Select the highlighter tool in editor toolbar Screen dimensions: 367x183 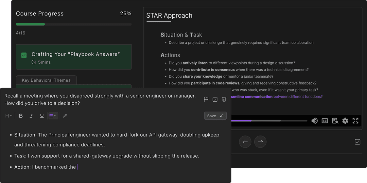coord(65,116)
